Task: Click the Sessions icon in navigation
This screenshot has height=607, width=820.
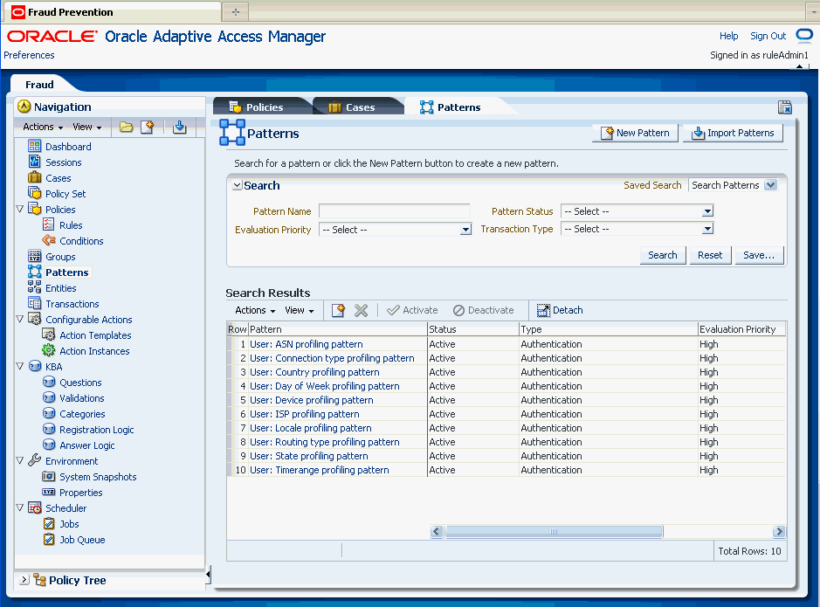Action: click(x=35, y=162)
